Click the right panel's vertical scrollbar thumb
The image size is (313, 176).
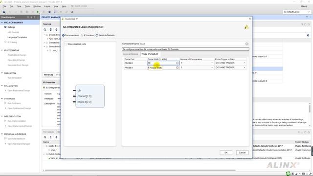point(310,109)
